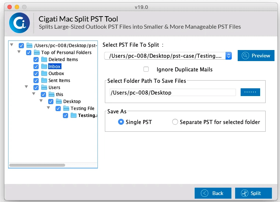This screenshot has height=202, width=280.
Task: Choose Separate PST for selected folder option
Action: point(175,122)
